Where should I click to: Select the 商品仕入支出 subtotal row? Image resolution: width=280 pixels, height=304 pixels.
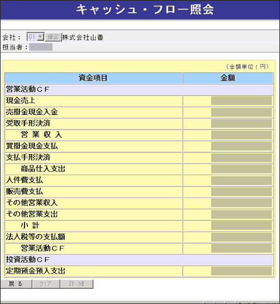click(139, 169)
